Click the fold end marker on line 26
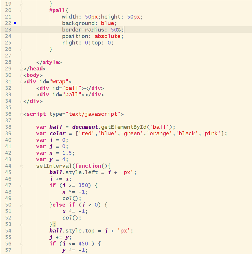Viewport: 252px width, 254px height. click(x=22, y=50)
